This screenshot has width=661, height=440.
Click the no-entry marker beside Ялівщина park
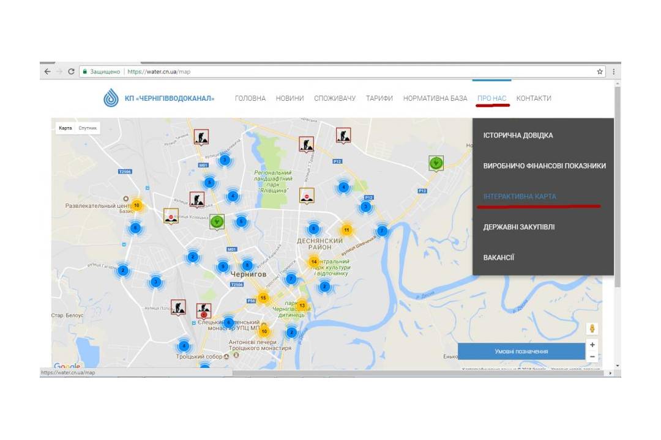tap(307, 196)
